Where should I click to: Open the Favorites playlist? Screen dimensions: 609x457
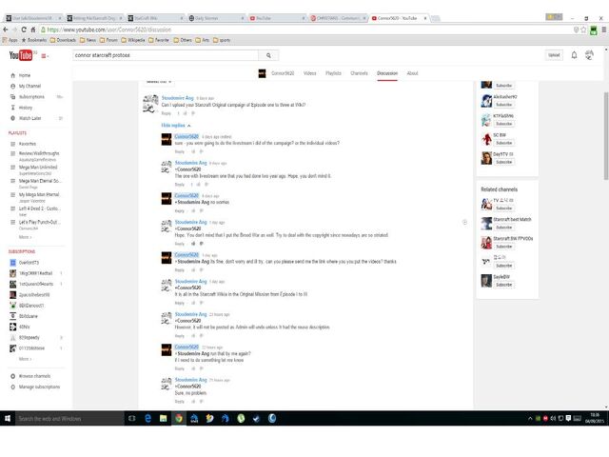28,144
